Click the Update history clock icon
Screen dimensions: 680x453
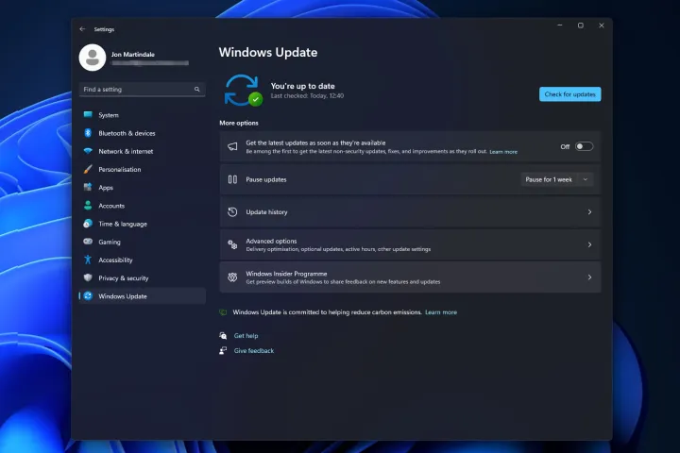coord(232,212)
